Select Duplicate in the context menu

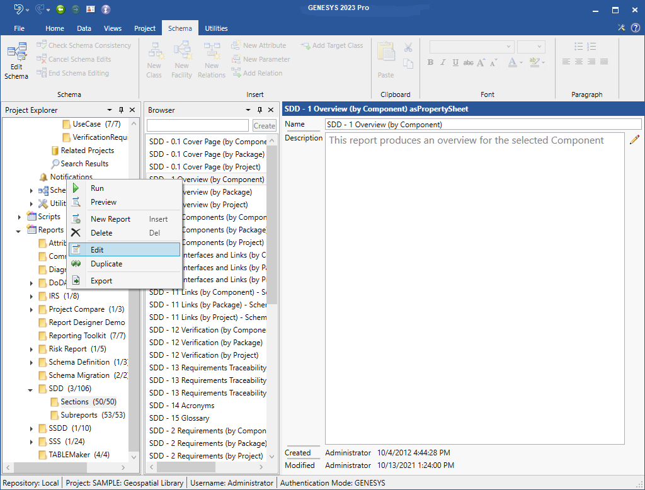pyautogui.click(x=106, y=264)
